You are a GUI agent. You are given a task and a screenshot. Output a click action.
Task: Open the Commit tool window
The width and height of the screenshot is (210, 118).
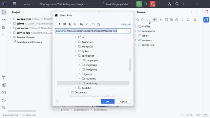coord(4,20)
